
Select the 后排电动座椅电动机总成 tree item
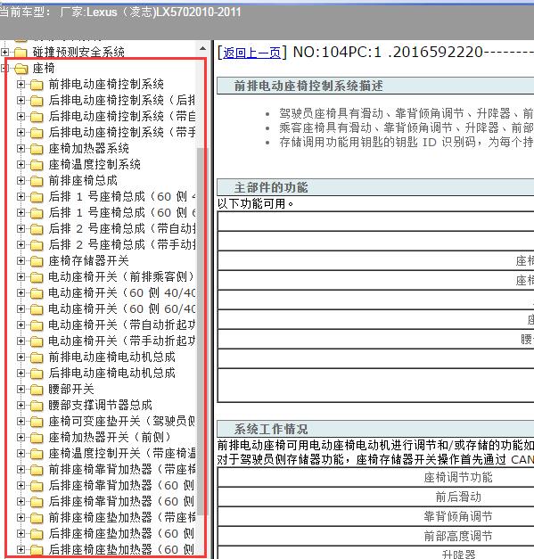pyautogui.click(x=112, y=373)
